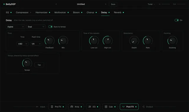Click the Save preset button
Image resolution: width=189 pixels, height=112 pixels.
coord(113,4)
